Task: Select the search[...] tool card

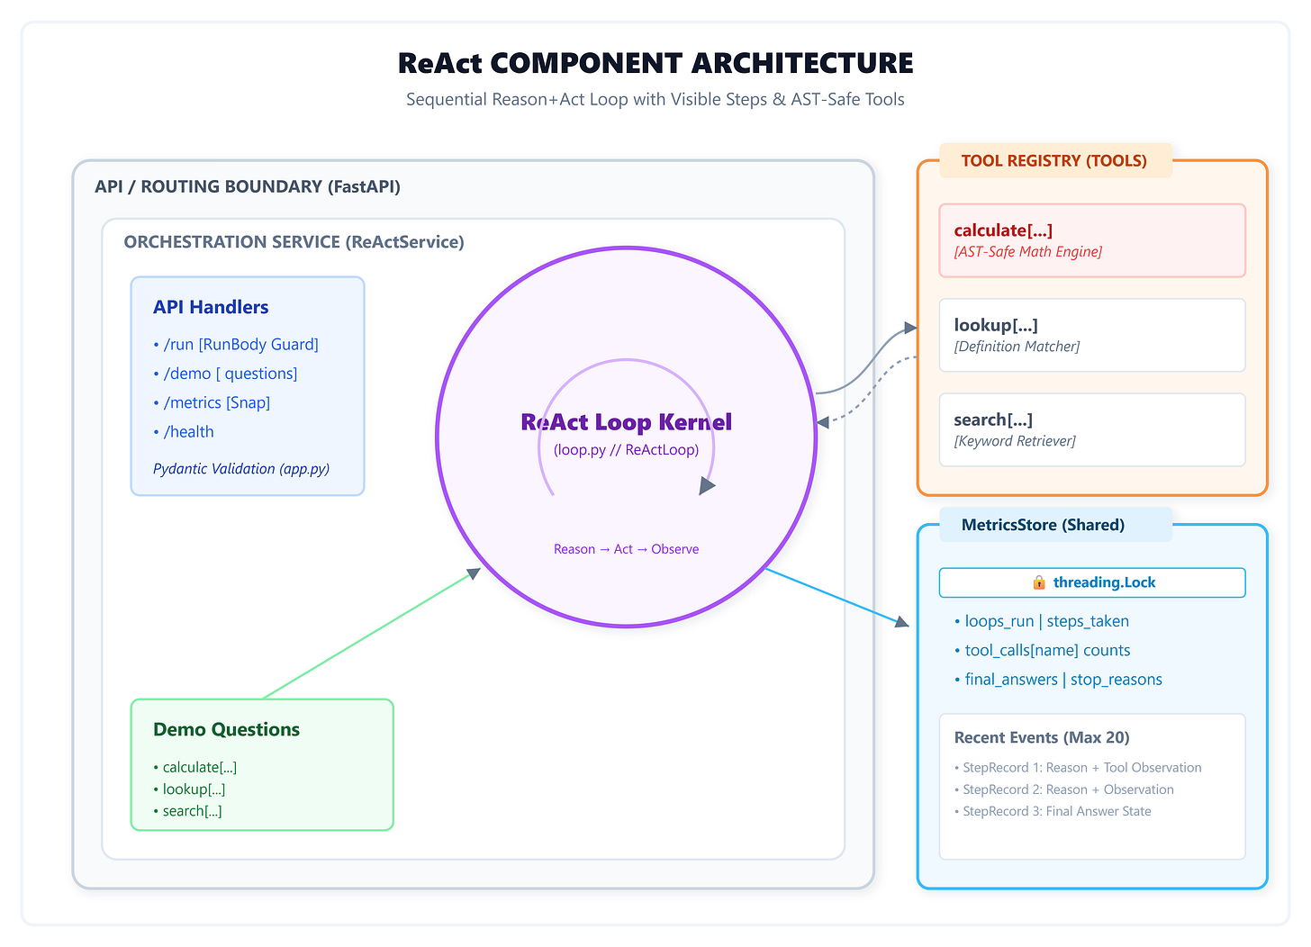Action: (1092, 429)
